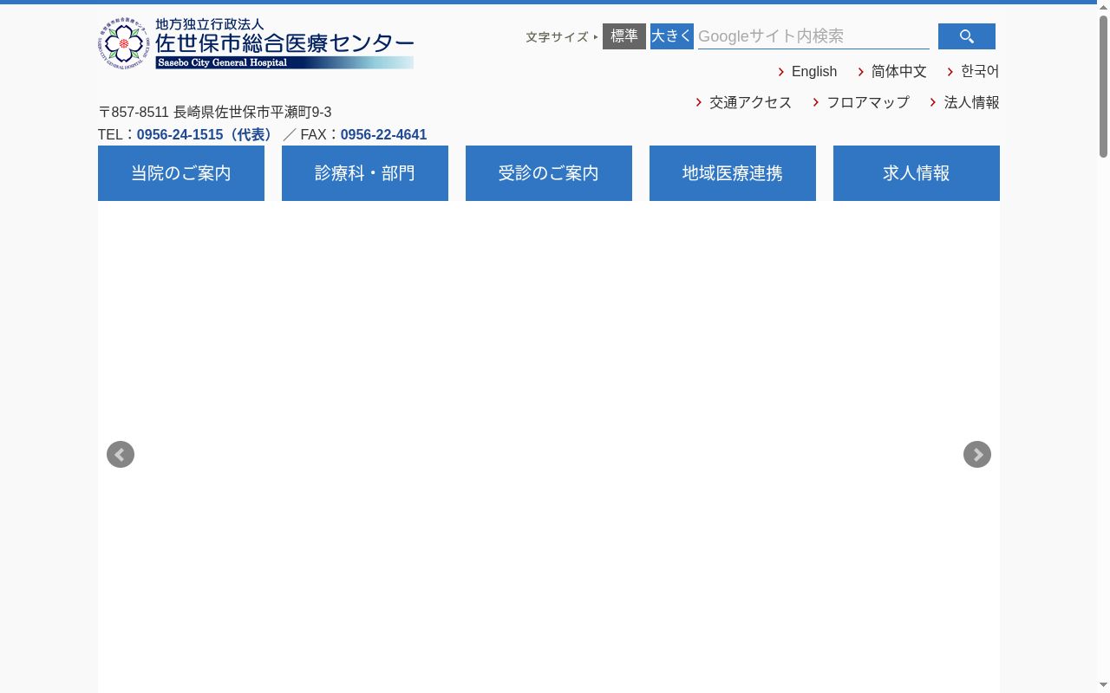This screenshot has height=693, width=1110.
Task: Click the magnifier search button
Action: coord(967,36)
